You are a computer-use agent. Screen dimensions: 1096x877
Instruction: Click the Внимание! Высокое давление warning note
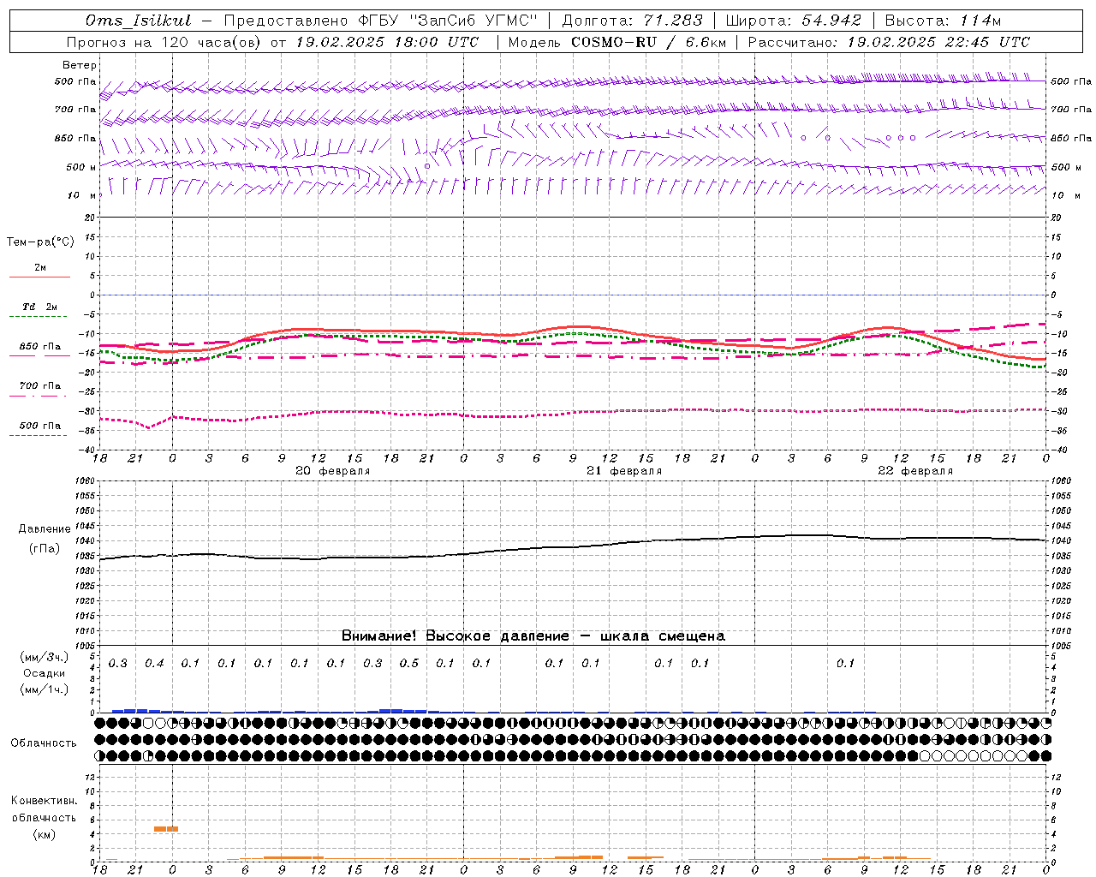(x=533, y=636)
